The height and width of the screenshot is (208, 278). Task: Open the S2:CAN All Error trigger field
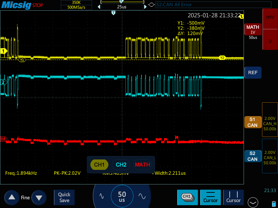pyautogui.click(x=213, y=5)
